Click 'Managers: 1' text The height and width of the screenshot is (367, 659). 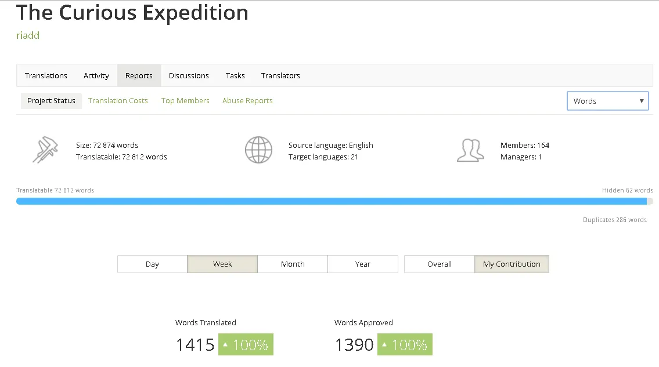(x=521, y=157)
